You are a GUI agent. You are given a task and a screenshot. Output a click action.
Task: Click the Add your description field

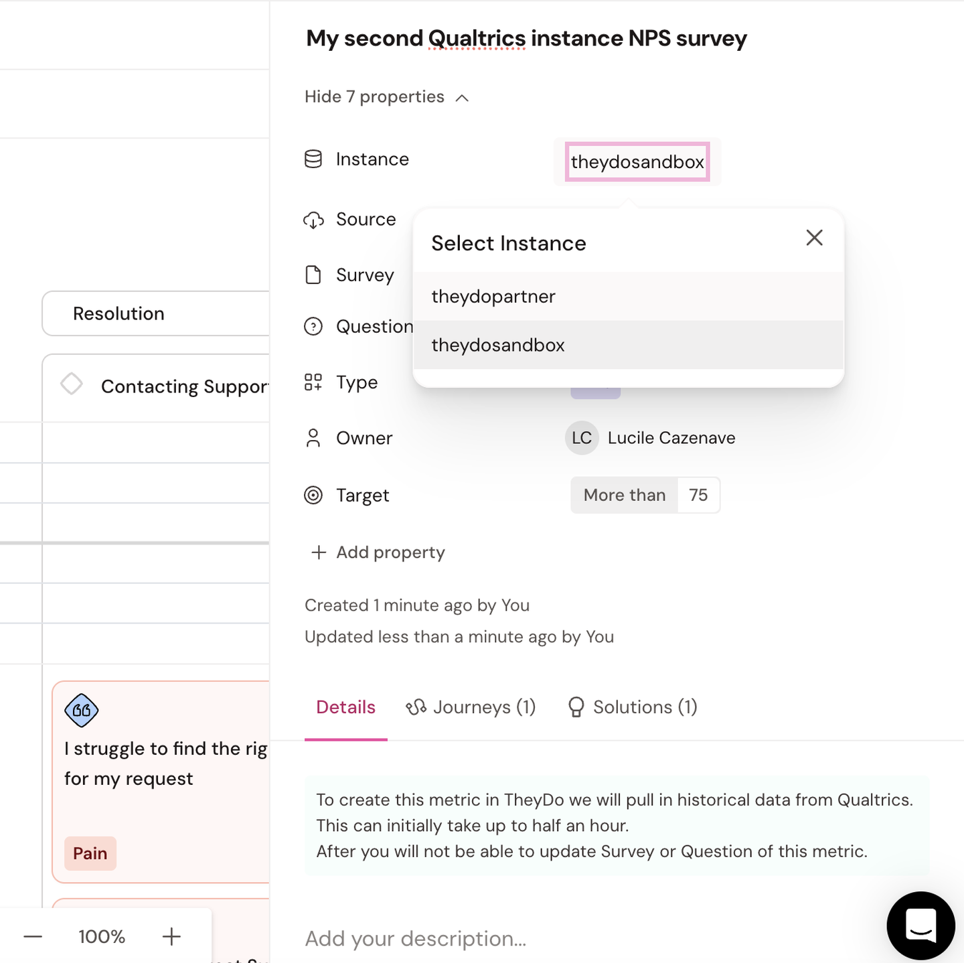click(x=416, y=938)
